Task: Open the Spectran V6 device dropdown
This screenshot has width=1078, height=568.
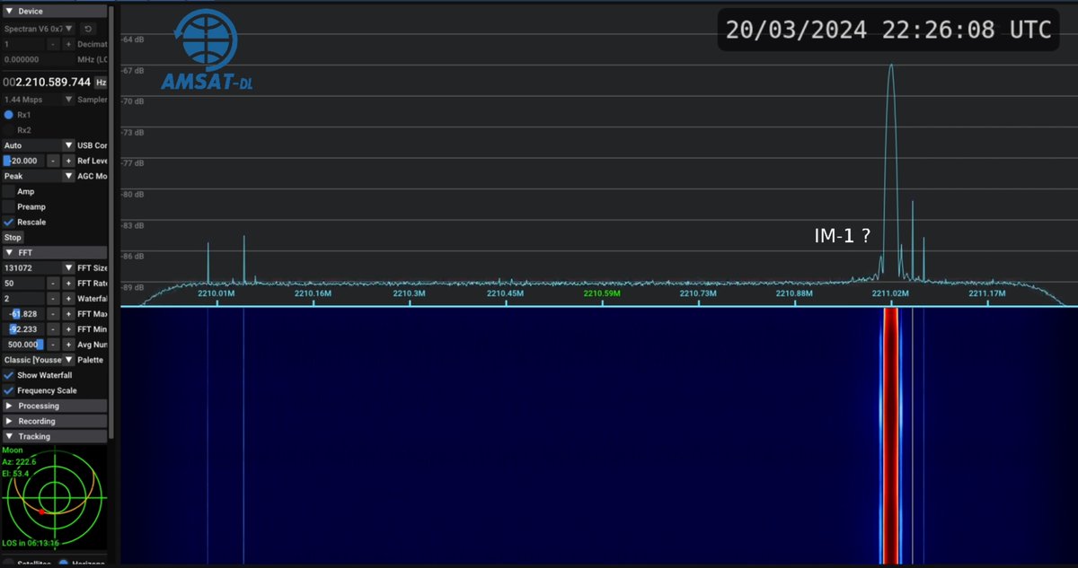Action: [x=39, y=29]
